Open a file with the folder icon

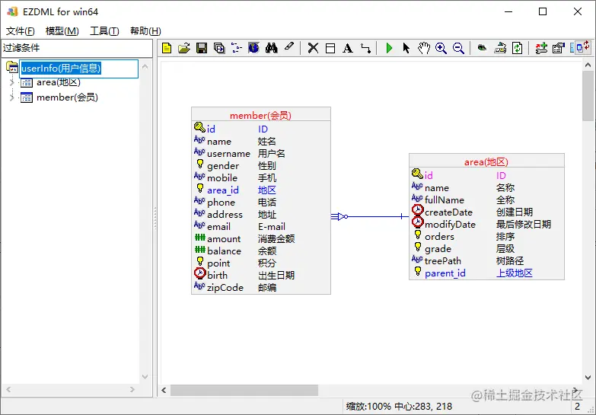184,48
